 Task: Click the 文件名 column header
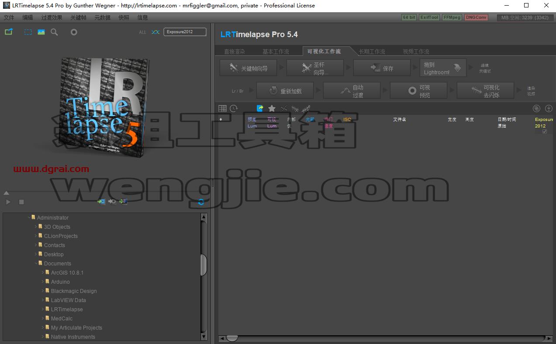(x=399, y=119)
